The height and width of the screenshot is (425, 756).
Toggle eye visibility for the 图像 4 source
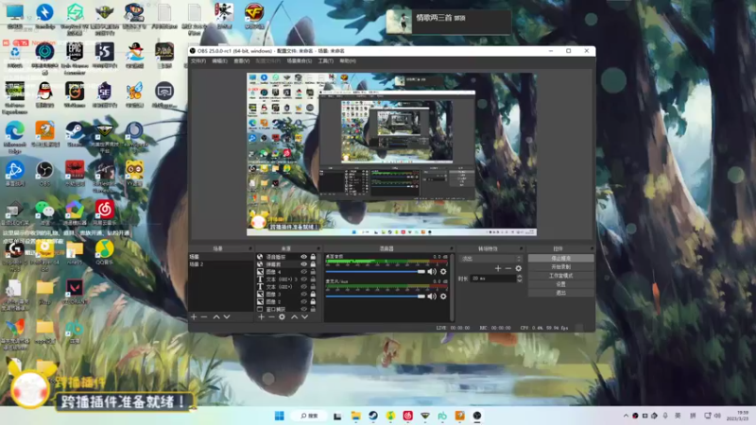point(303,272)
